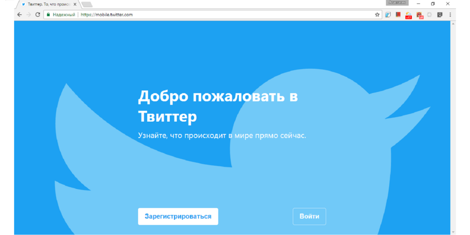Click the forward navigation arrow
This screenshot has width=470, height=235.
pyautogui.click(x=28, y=14)
